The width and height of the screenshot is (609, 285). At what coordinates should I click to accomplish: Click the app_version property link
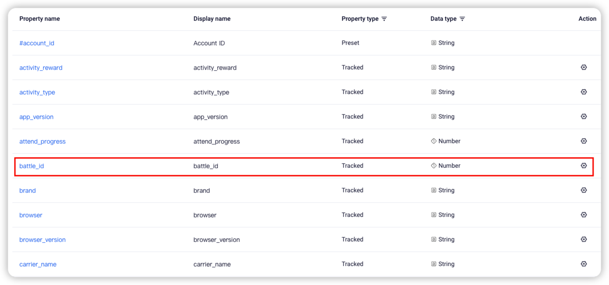(36, 117)
